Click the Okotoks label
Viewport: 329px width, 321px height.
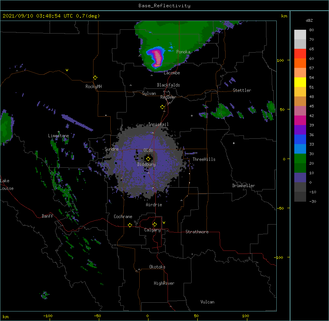[x=157, y=267]
